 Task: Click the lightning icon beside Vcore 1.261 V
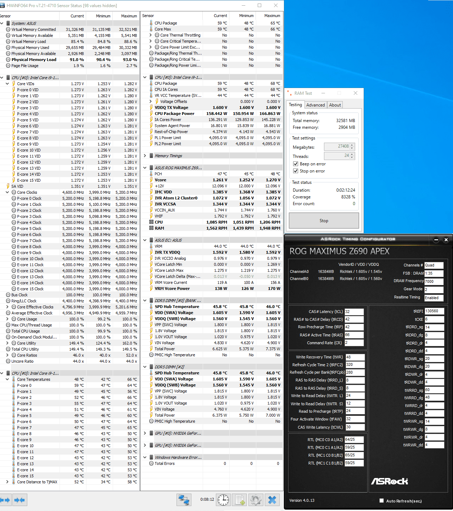(x=151, y=180)
